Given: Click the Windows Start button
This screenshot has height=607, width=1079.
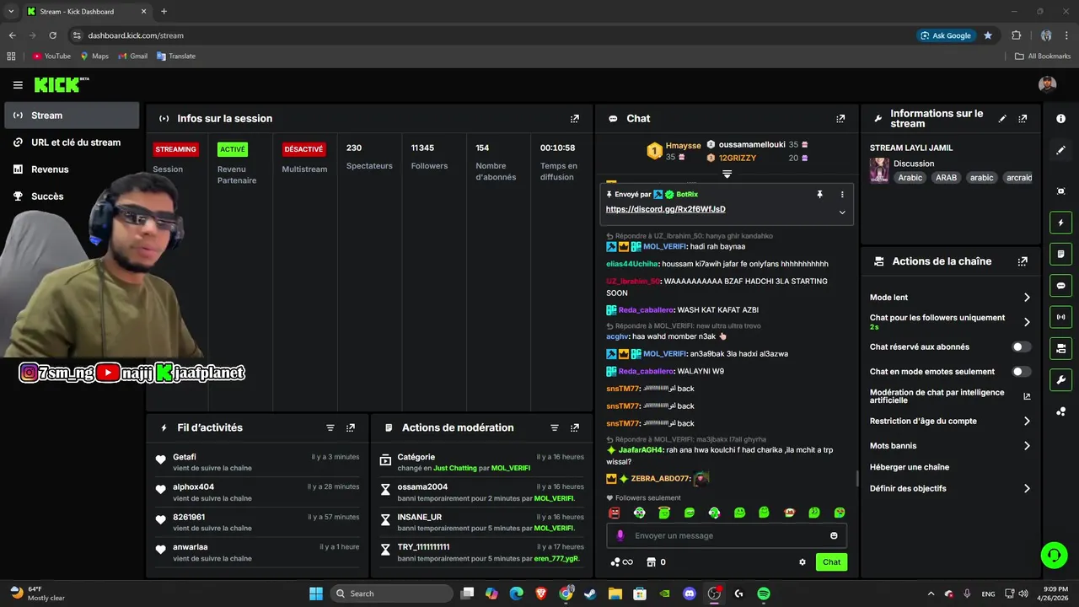Looking at the screenshot, I should click(316, 594).
